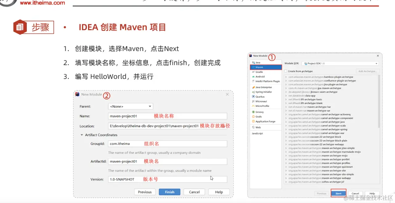Expand the data-app archetype row

click(x=286, y=96)
